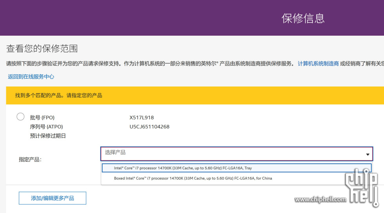Click the batch number value X517L918

pyautogui.click(x=142, y=117)
